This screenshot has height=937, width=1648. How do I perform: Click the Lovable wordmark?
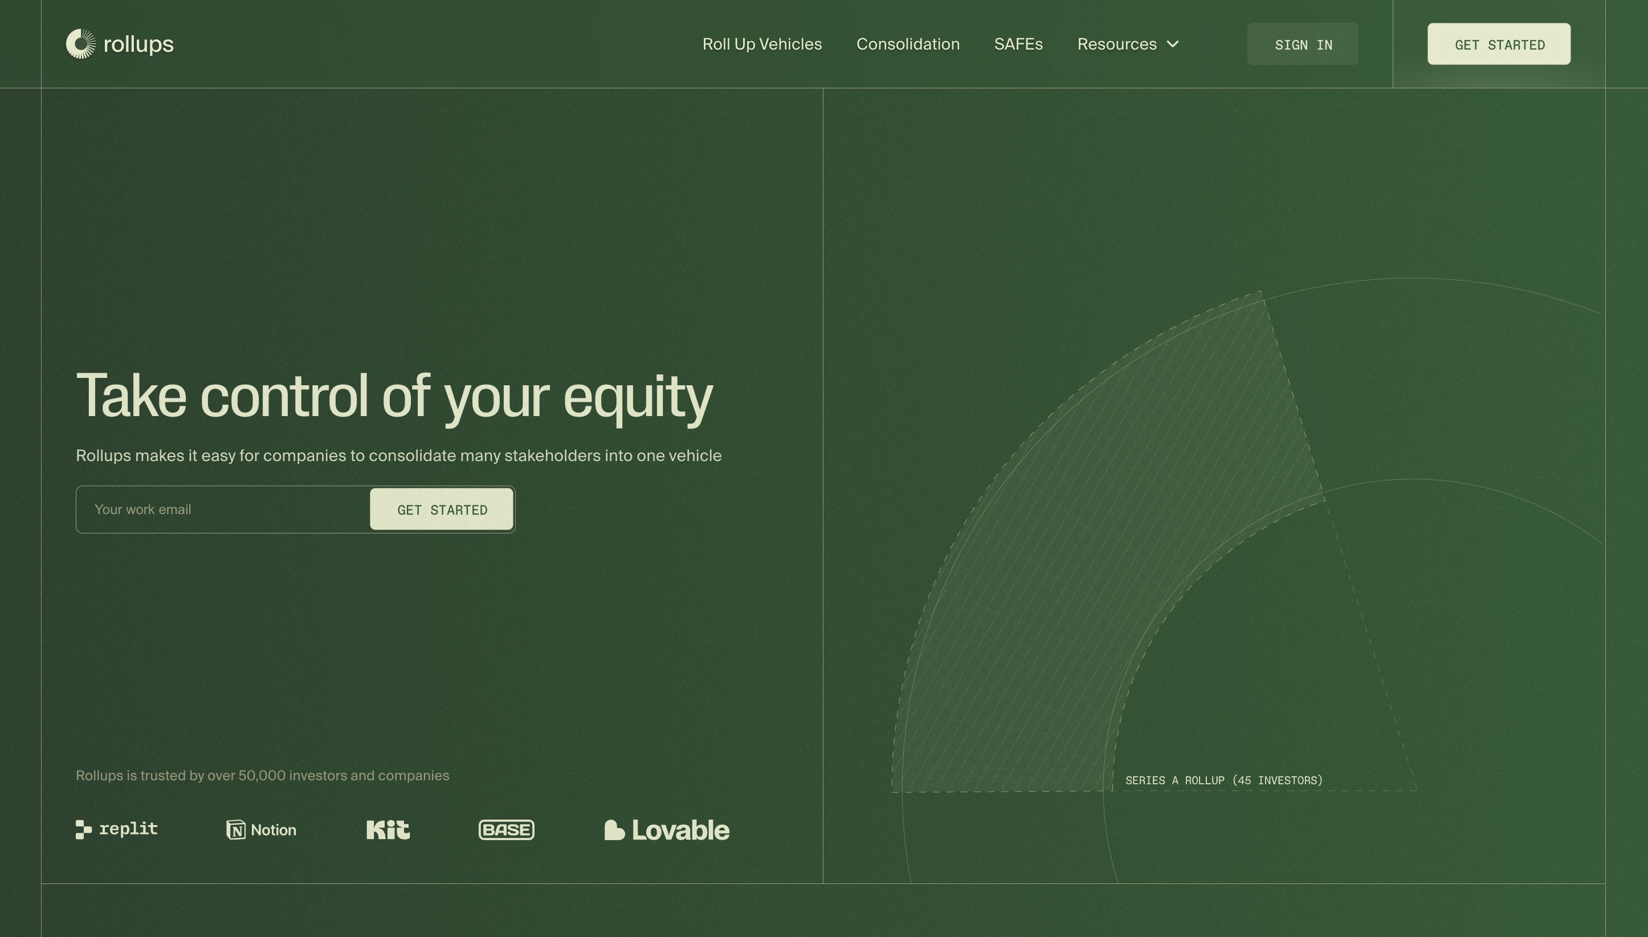coord(680,830)
